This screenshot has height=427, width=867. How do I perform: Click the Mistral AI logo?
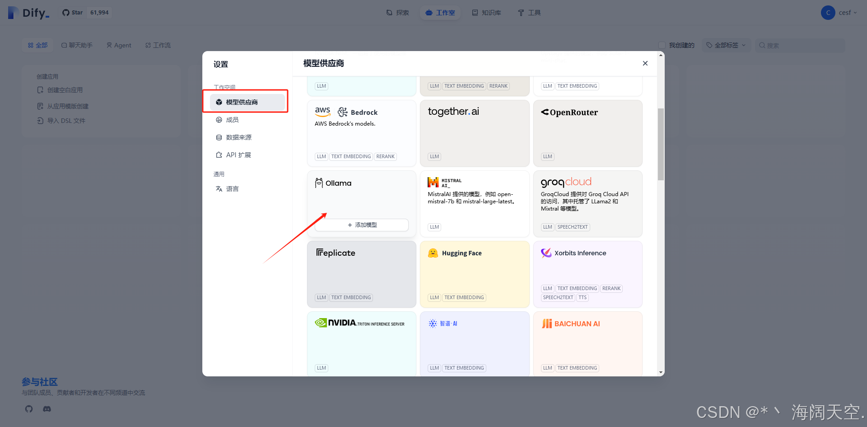[445, 183]
